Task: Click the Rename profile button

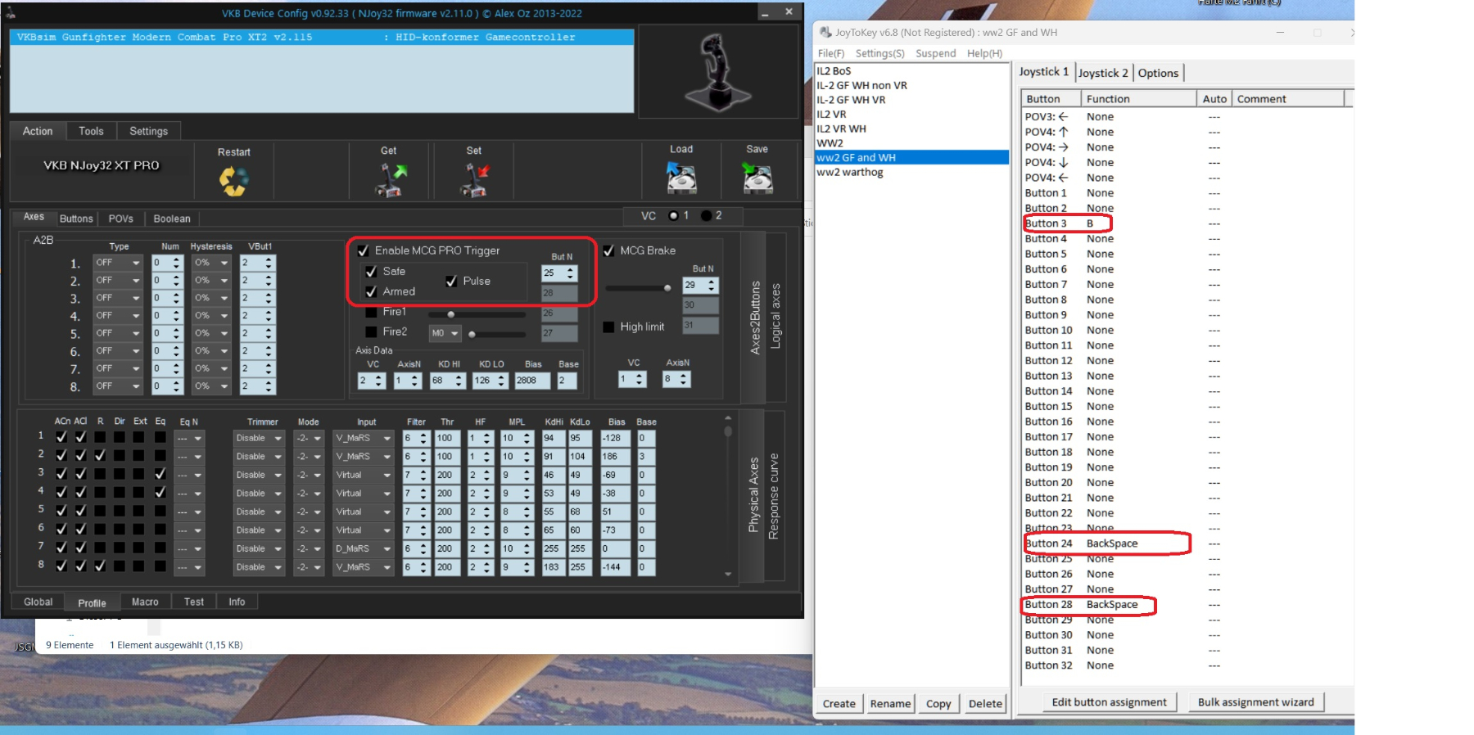Action: pos(890,703)
